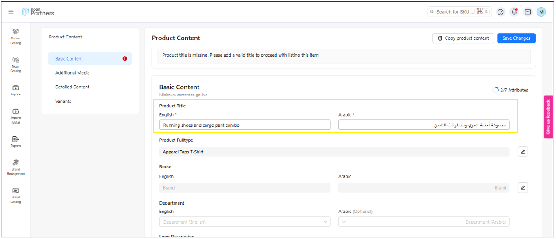Open the notifications bell
Viewport: 556px width, 239px height.
pyautogui.click(x=514, y=12)
